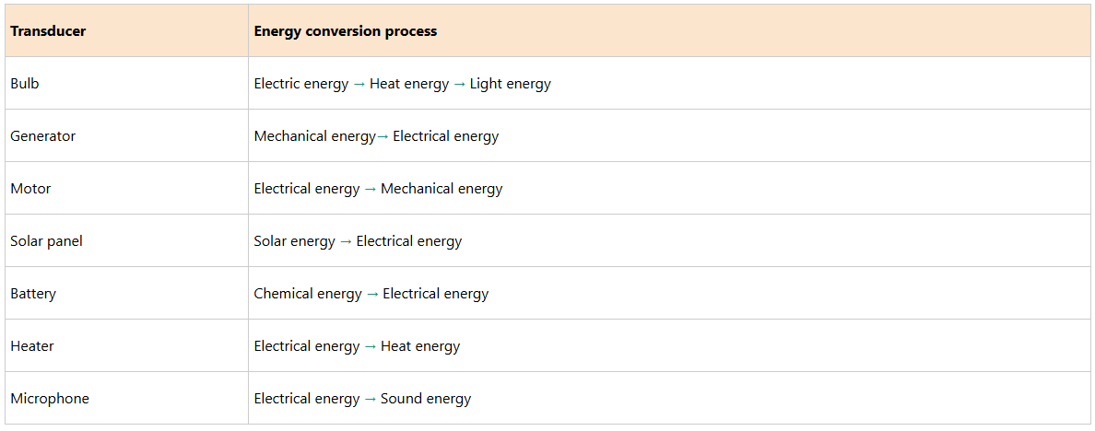Click Mechanical energy text in Motor row
The image size is (1095, 431).
coord(442,189)
